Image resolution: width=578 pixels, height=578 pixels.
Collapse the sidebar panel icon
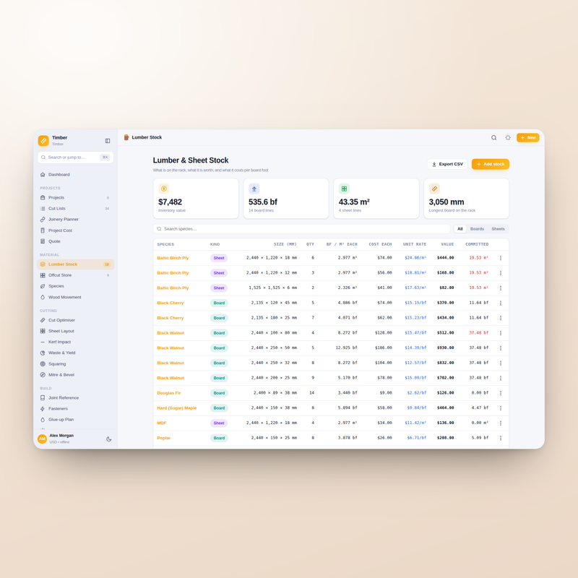point(108,141)
